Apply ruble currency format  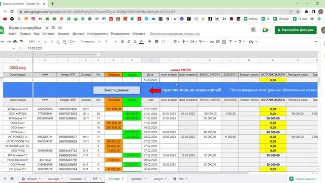point(45,42)
